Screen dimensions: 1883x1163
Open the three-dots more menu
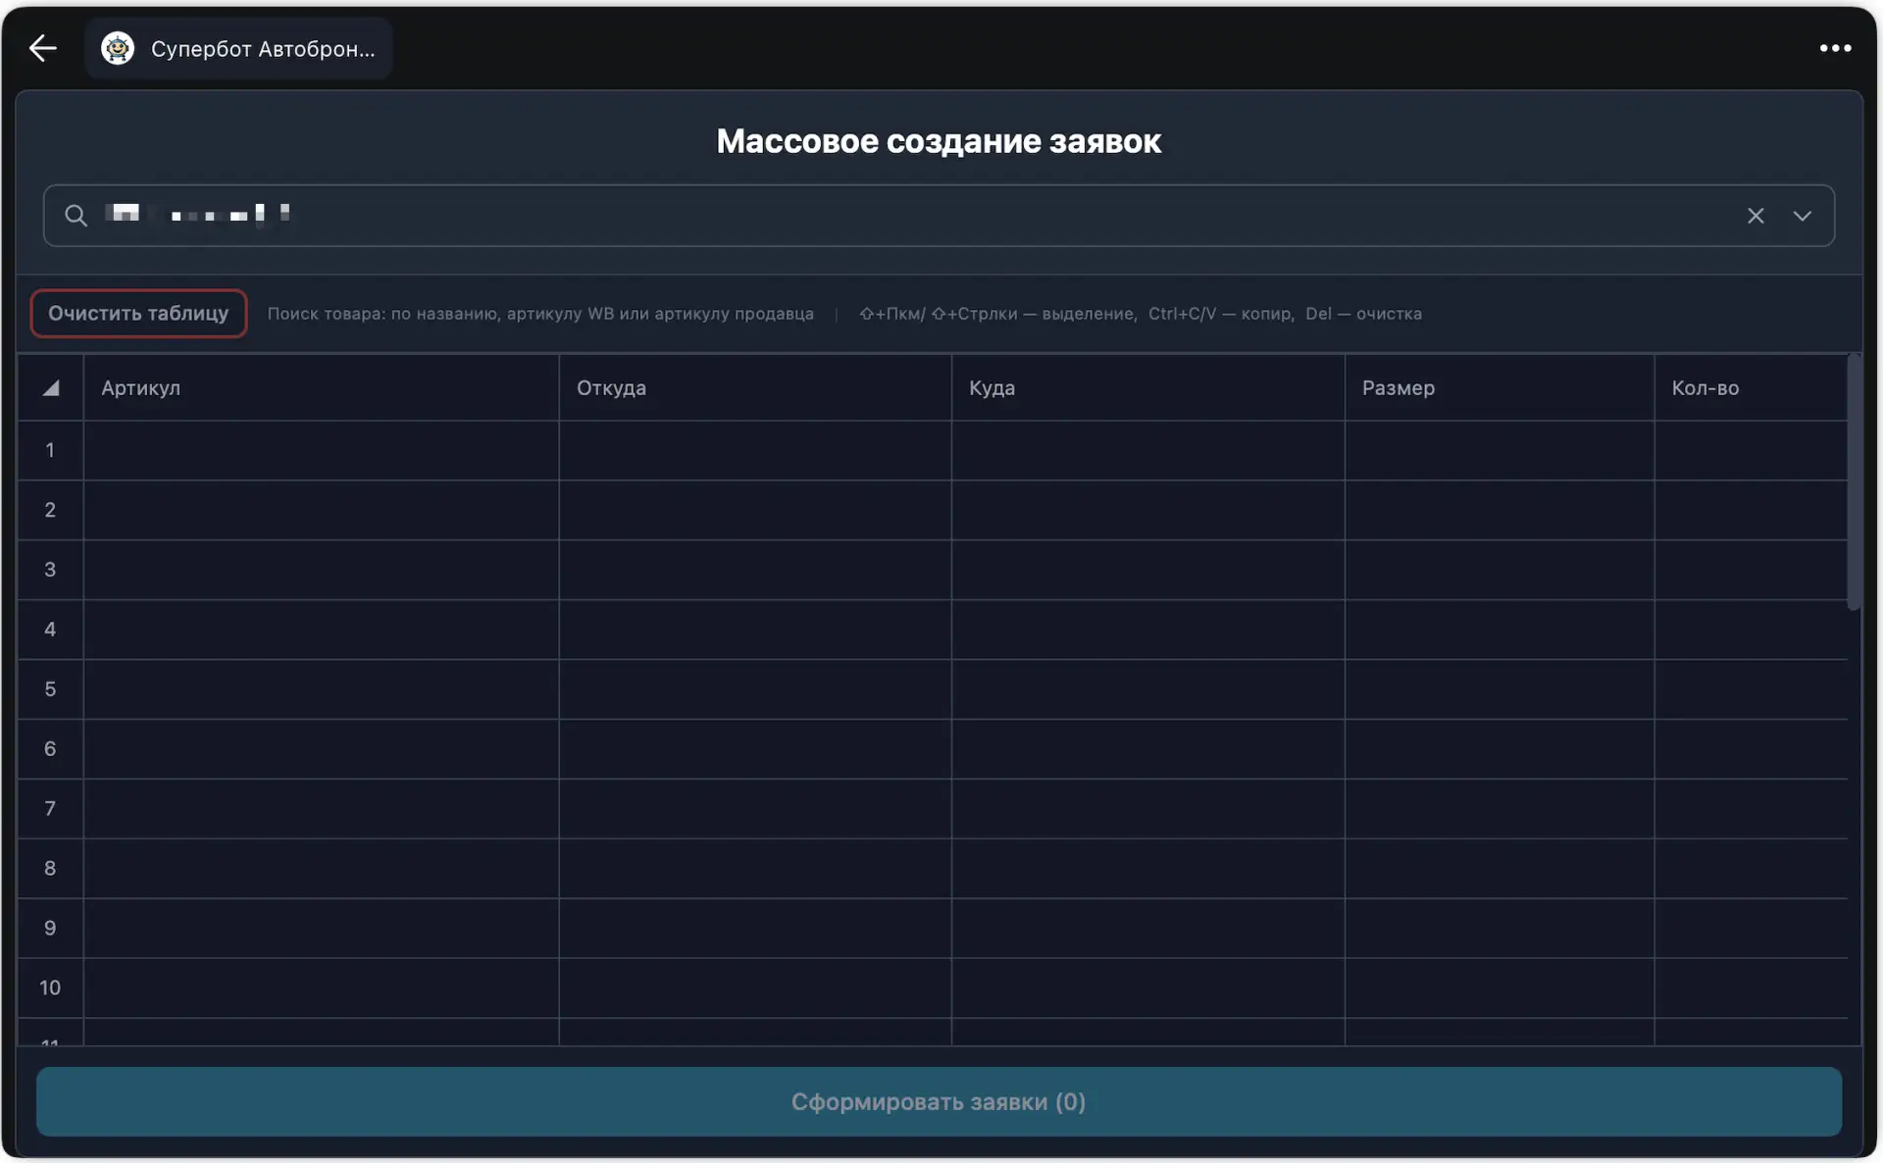coord(1835,48)
